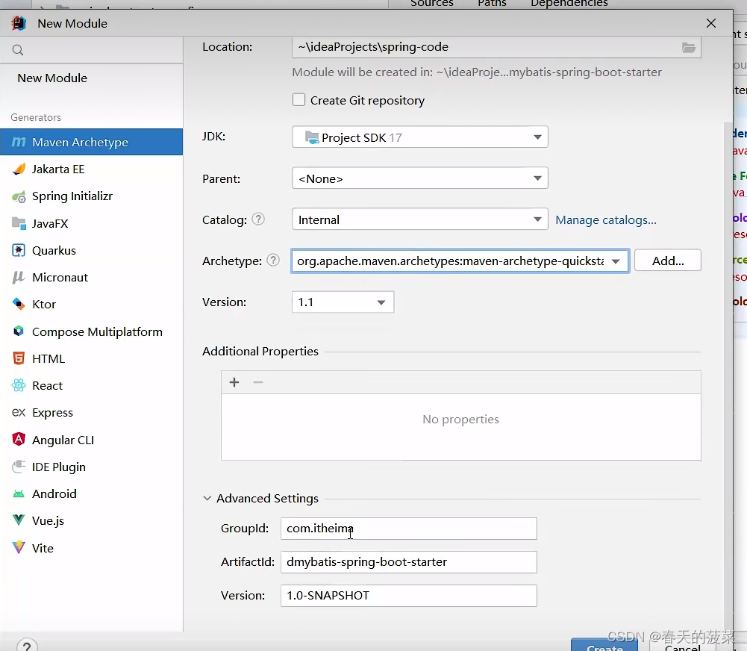Select the Micronaut generator icon
747x651 pixels.
click(x=19, y=278)
